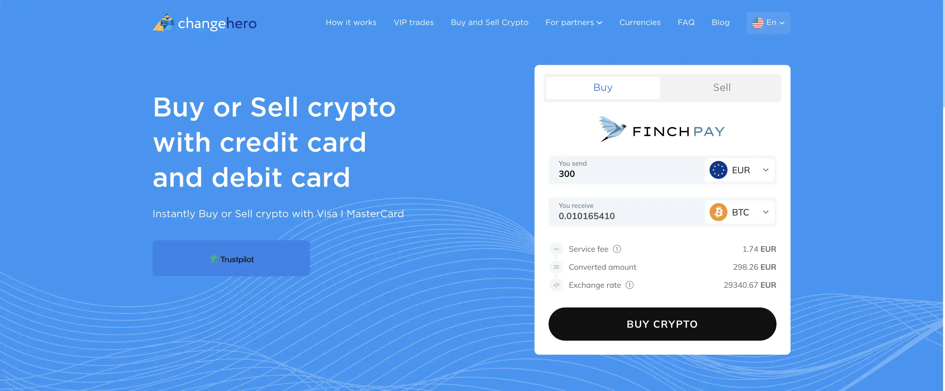Image resolution: width=945 pixels, height=391 pixels.
Task: Expand the EUR currency dropdown
Action: (x=740, y=170)
